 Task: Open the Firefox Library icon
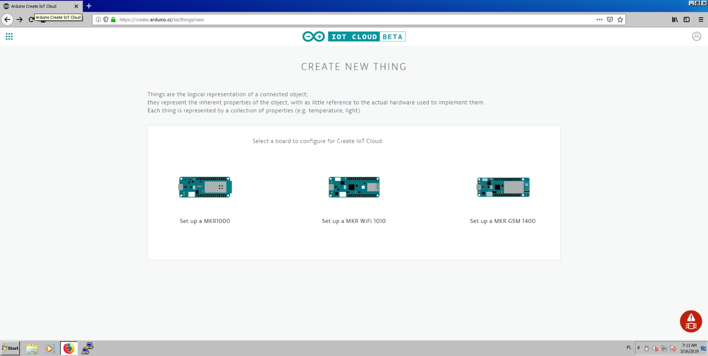point(675,19)
